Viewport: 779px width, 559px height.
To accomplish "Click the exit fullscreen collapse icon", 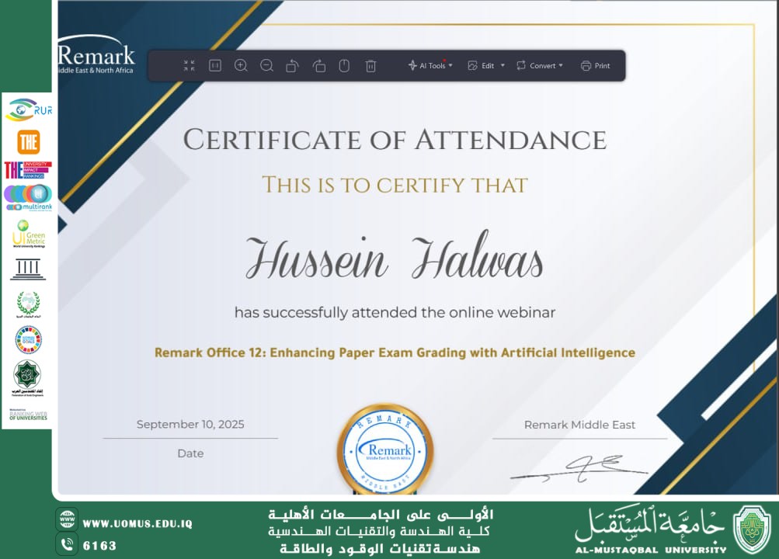I will tap(190, 66).
